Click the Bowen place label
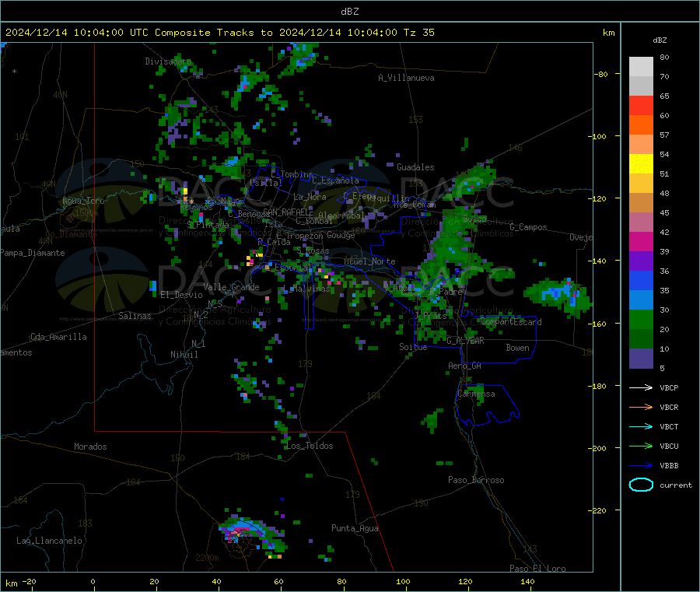 (517, 347)
